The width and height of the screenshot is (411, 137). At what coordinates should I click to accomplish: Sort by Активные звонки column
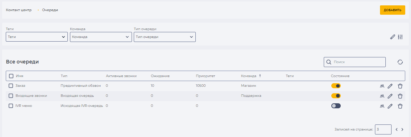click(121, 76)
